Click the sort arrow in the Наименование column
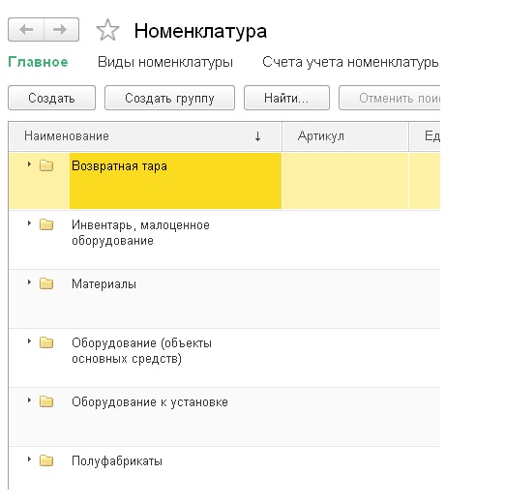Screen dimensions: 505x503 [x=257, y=136]
